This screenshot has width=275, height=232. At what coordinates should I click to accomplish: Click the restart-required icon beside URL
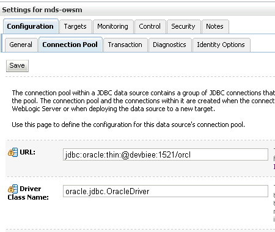(x=13, y=152)
